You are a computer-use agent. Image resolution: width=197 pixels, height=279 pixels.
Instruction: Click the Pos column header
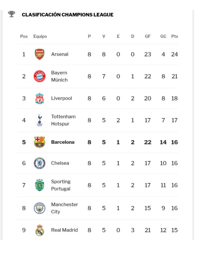pyautogui.click(x=24, y=36)
